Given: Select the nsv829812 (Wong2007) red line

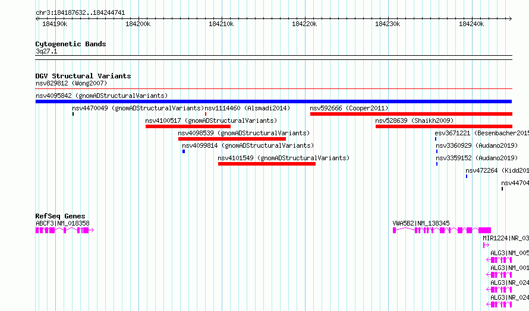Looking at the screenshot, I should click(273, 89).
